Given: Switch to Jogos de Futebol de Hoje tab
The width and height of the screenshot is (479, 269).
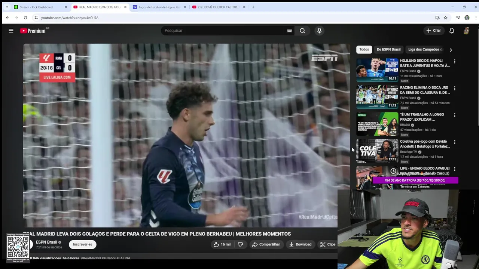Looking at the screenshot, I should [x=159, y=7].
